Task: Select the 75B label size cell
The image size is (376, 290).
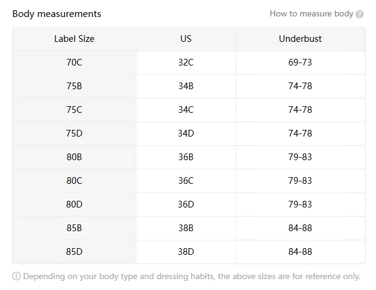Action: 74,86
